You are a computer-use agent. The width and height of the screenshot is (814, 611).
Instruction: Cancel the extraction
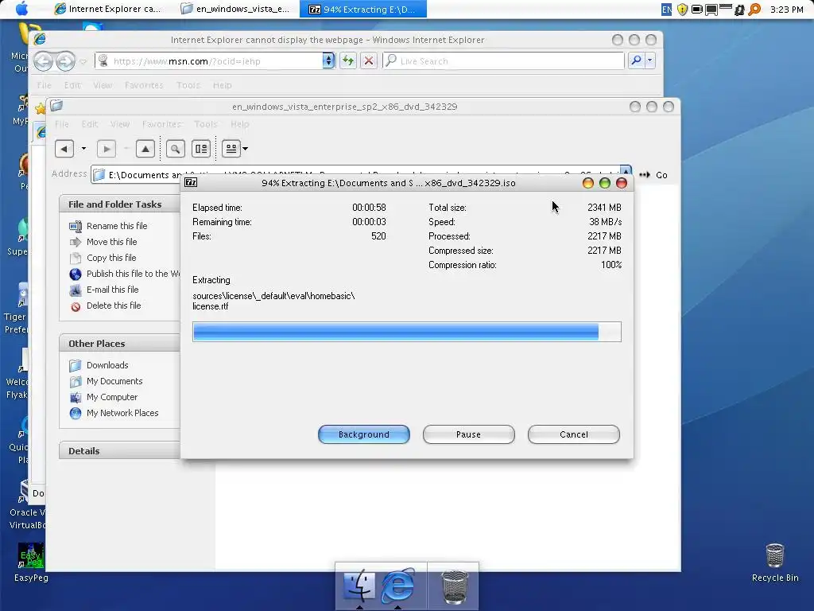click(x=574, y=434)
